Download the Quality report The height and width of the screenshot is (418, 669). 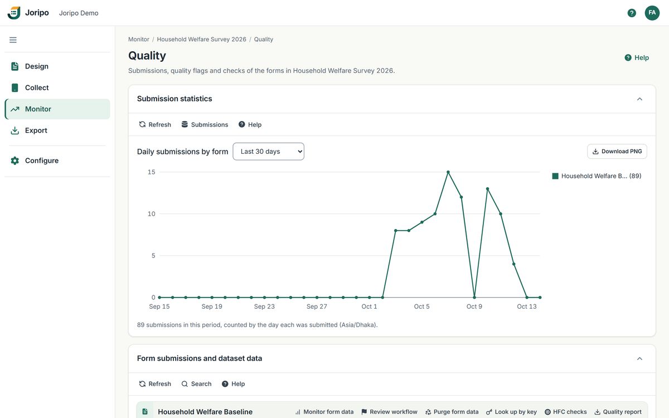pyautogui.click(x=618, y=412)
